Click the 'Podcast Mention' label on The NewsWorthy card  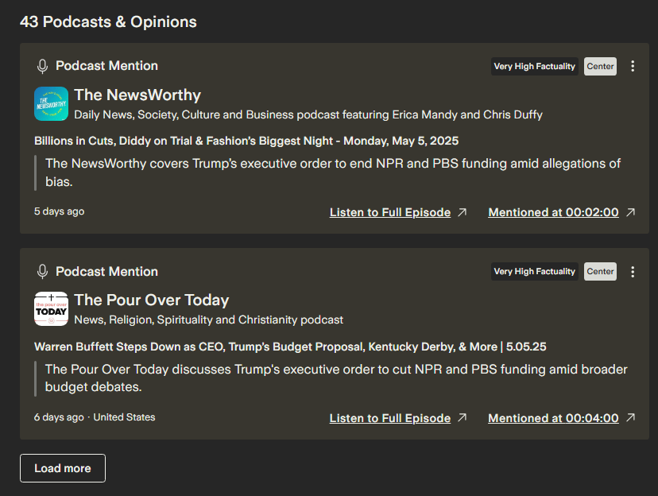point(107,66)
